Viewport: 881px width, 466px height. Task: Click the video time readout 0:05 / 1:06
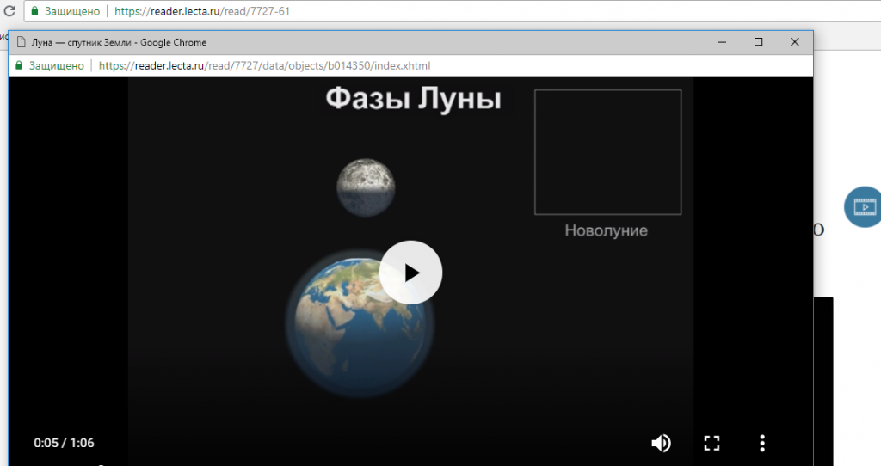click(64, 443)
